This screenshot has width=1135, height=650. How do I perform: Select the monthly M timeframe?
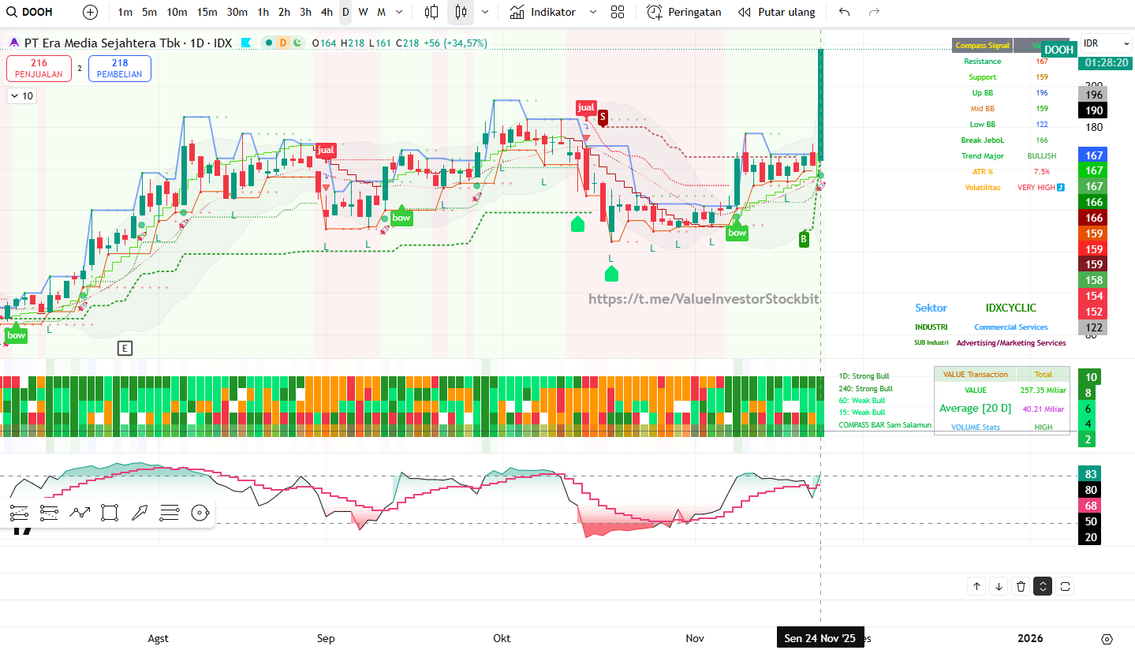[x=381, y=12]
